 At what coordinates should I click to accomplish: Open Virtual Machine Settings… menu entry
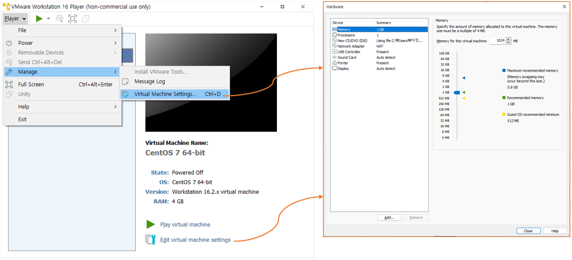click(x=175, y=94)
